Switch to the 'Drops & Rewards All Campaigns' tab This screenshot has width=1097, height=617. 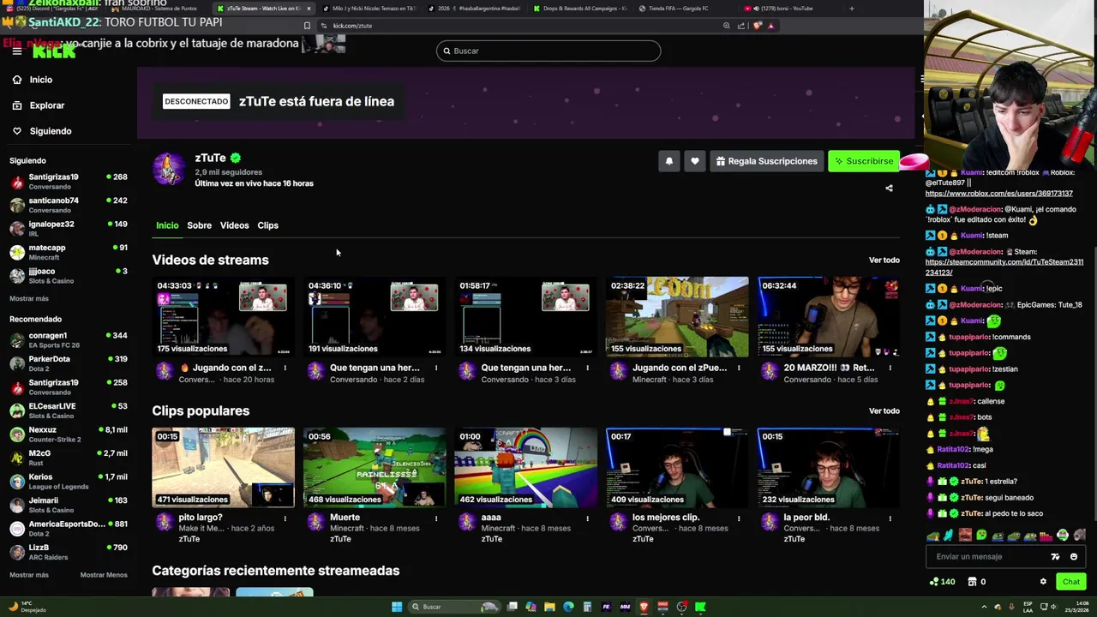578,9
